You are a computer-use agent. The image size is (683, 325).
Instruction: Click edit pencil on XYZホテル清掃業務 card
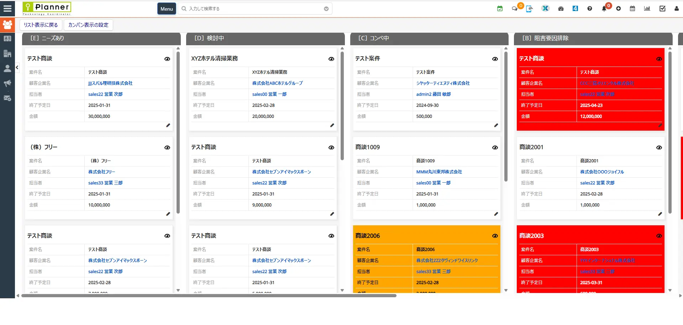point(332,125)
